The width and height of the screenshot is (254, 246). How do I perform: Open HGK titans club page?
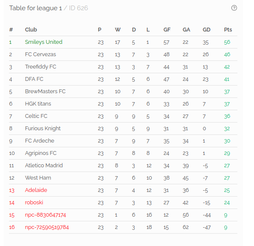(38, 104)
